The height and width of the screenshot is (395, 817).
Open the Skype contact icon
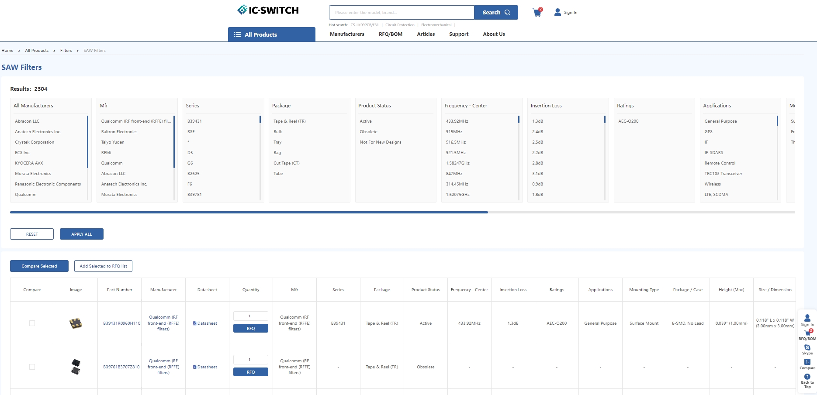[807, 347]
